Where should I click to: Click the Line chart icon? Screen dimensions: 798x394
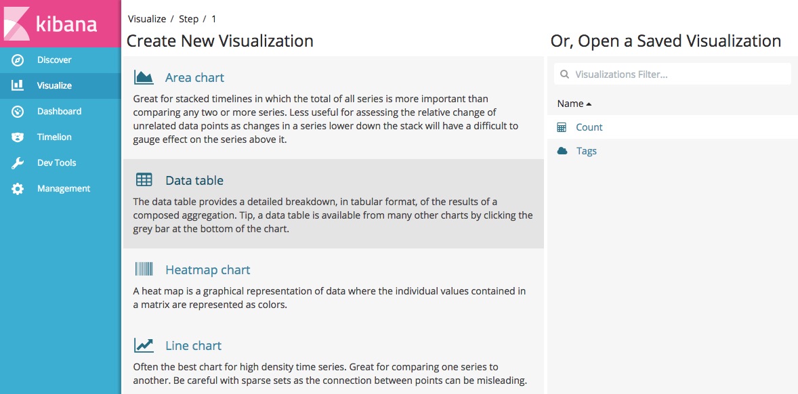click(144, 346)
